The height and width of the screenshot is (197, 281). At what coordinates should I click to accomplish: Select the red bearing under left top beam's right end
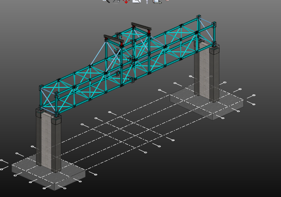pyautogui.click(x=122, y=44)
